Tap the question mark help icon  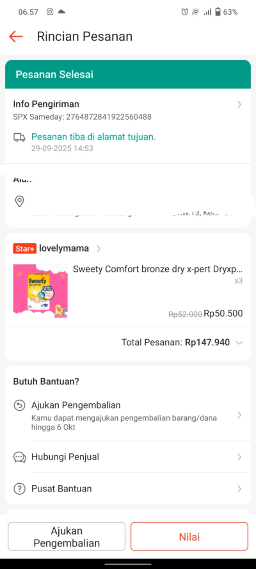tap(20, 489)
